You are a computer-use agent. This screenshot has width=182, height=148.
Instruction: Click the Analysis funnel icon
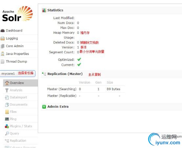point(7,90)
